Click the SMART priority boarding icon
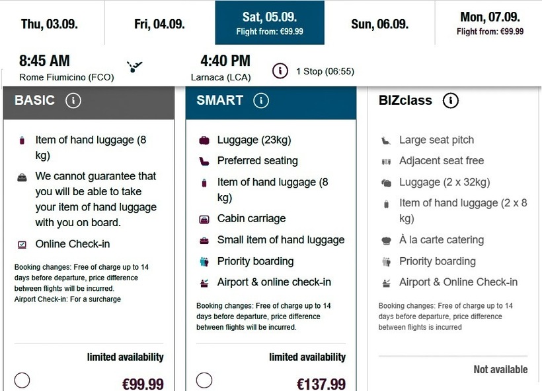 point(204,262)
